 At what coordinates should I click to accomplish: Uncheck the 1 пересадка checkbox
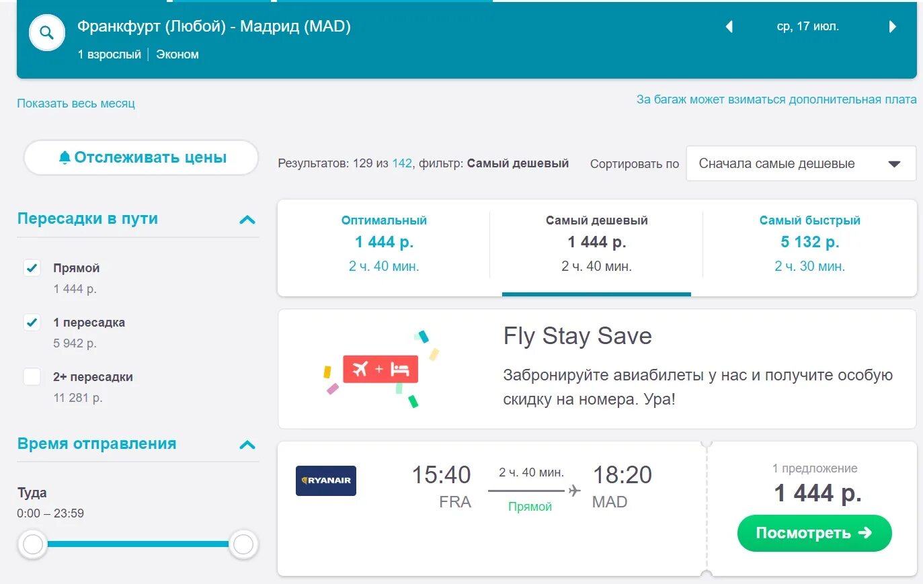tap(32, 323)
